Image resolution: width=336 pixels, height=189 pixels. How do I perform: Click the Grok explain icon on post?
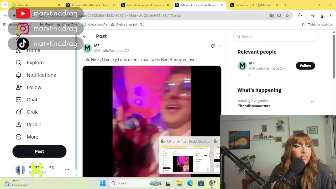pyautogui.click(x=213, y=46)
